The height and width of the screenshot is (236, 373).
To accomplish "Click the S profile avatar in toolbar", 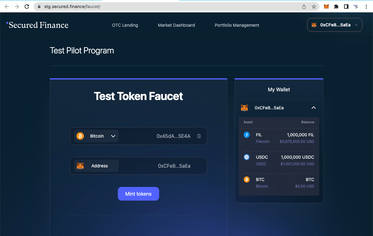I will pyautogui.click(x=356, y=7).
